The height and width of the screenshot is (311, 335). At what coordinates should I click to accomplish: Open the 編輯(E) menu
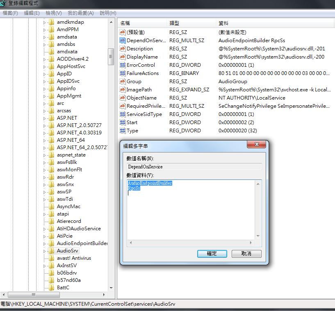click(32, 13)
